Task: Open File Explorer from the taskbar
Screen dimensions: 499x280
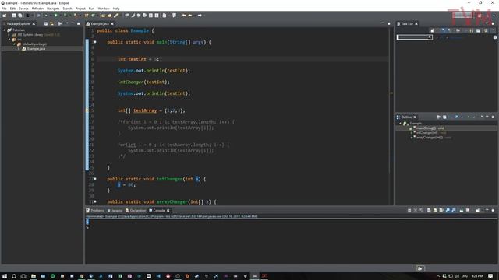Action: [34, 276]
